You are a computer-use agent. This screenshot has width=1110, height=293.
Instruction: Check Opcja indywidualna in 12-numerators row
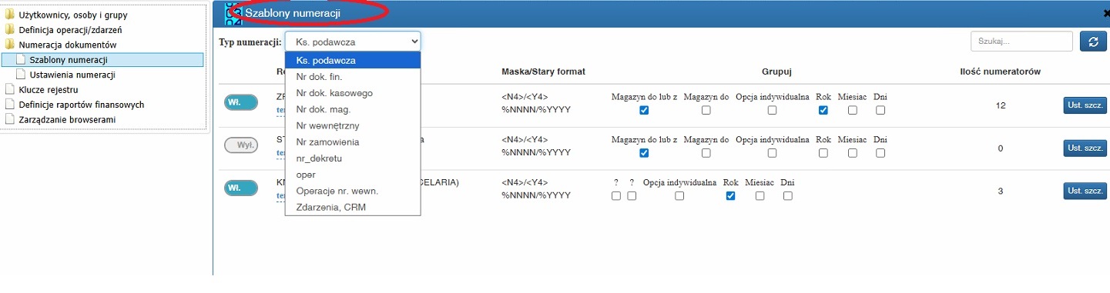click(x=772, y=110)
